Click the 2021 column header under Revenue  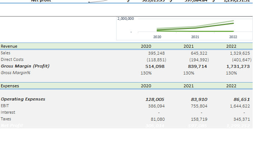pos(189,46)
